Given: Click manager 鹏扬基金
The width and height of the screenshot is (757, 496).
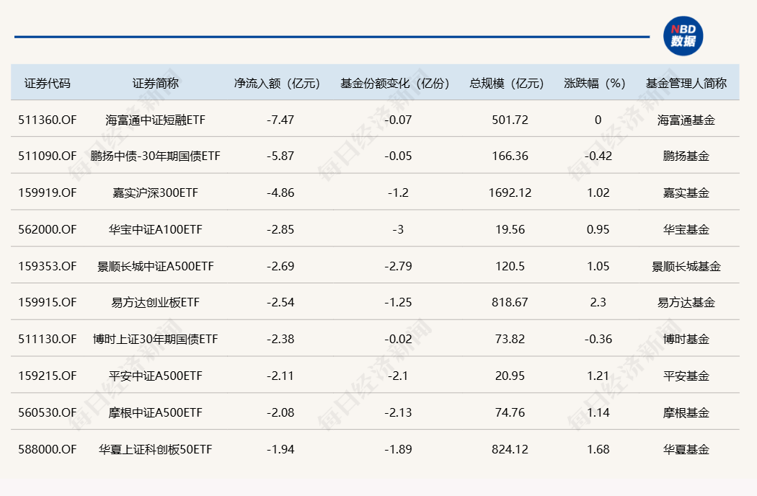Looking at the screenshot, I should [x=686, y=156].
